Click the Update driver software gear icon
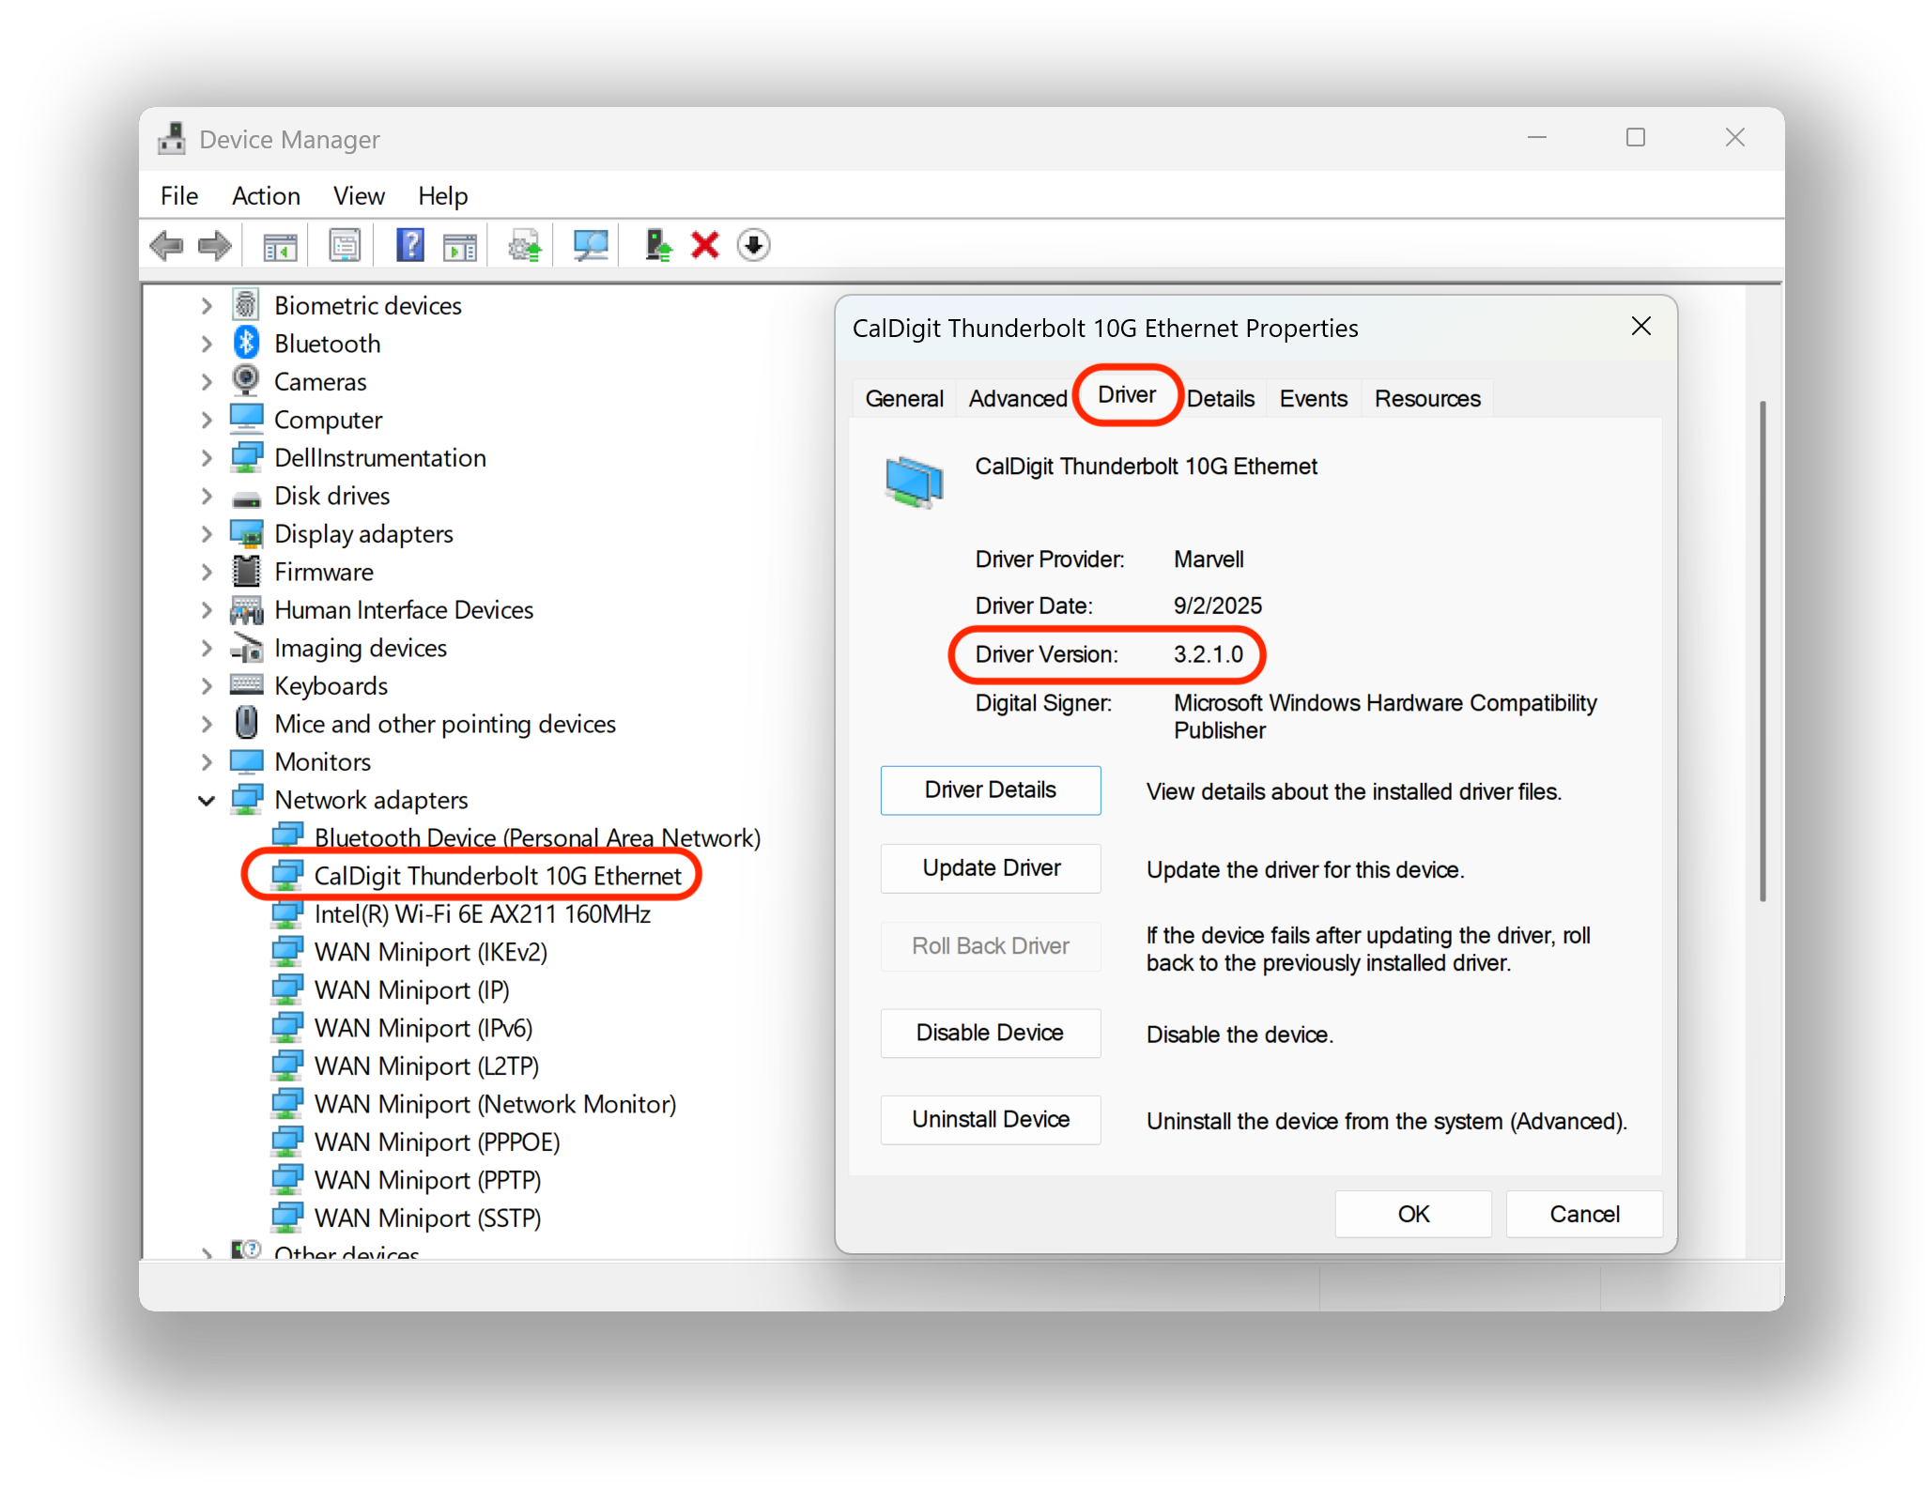This screenshot has height=1502, width=1925. [x=524, y=246]
